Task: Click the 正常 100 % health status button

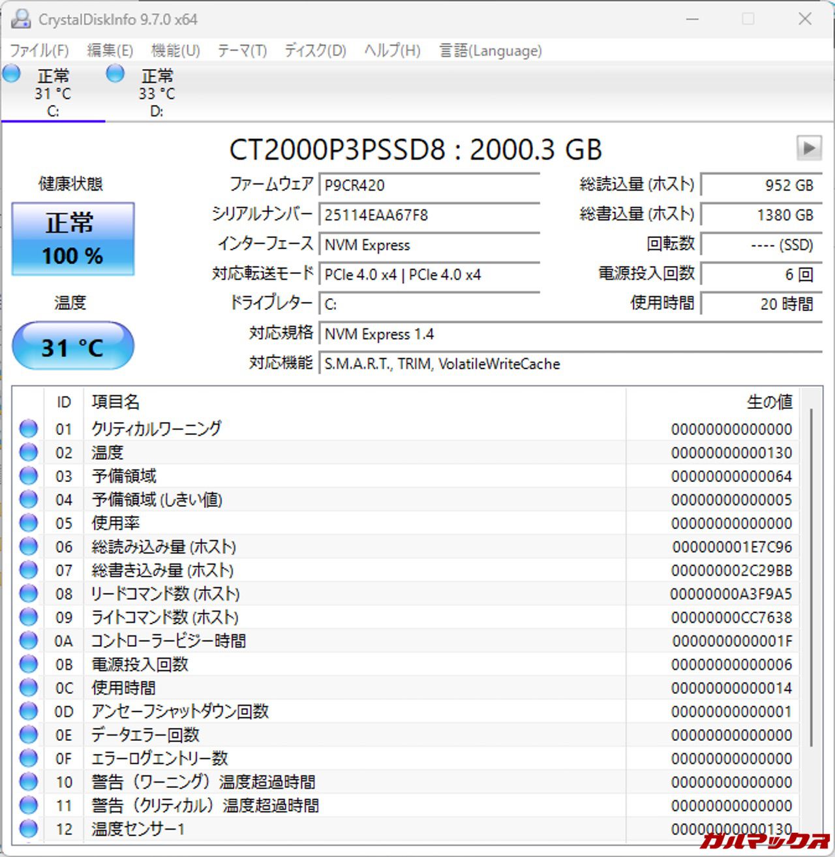Action: (x=73, y=239)
